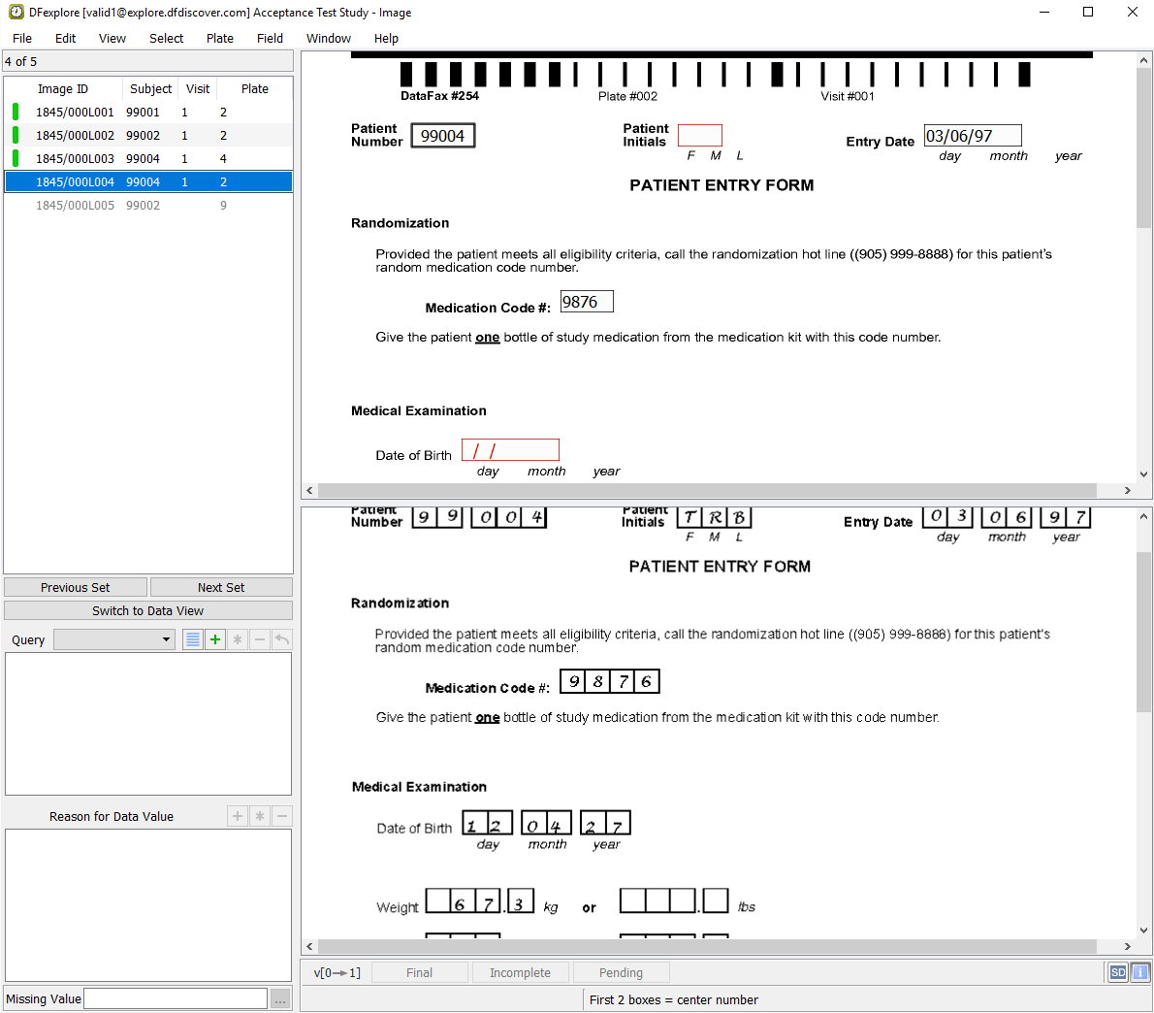Viewport: 1154px width, 1013px height.
Task: Select image row 1845/000L005
Action: point(75,206)
